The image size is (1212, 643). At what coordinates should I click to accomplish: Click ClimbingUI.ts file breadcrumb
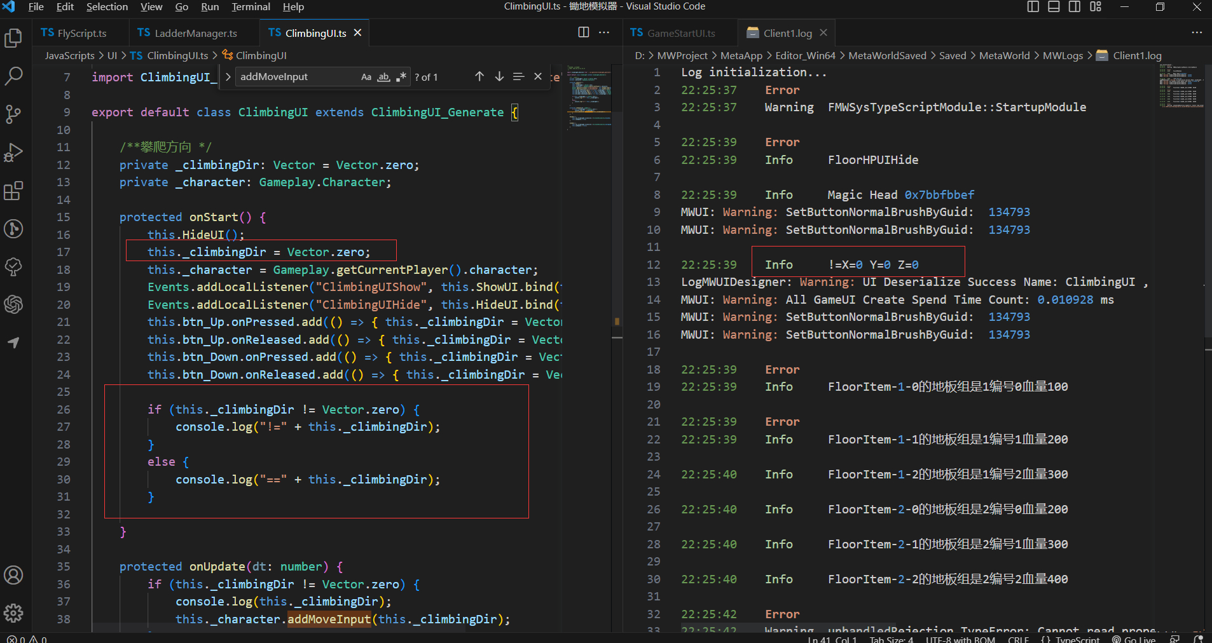click(169, 56)
